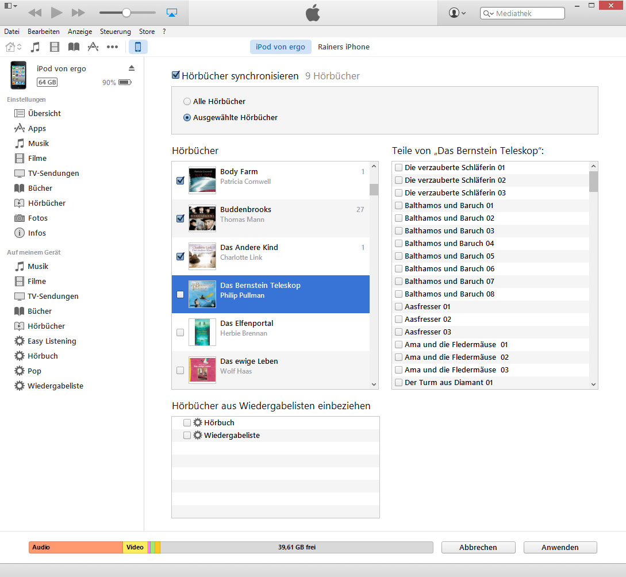Eject the iPod von ergo
Viewport: 626px width, 577px height.
[131, 68]
